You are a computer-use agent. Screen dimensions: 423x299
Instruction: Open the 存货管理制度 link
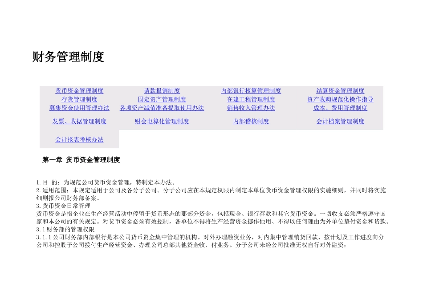(79, 100)
